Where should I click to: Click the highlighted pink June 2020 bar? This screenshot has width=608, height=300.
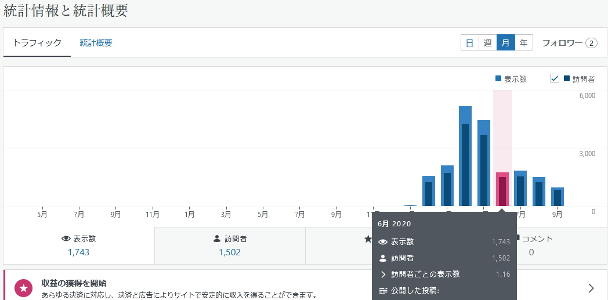[x=502, y=189]
